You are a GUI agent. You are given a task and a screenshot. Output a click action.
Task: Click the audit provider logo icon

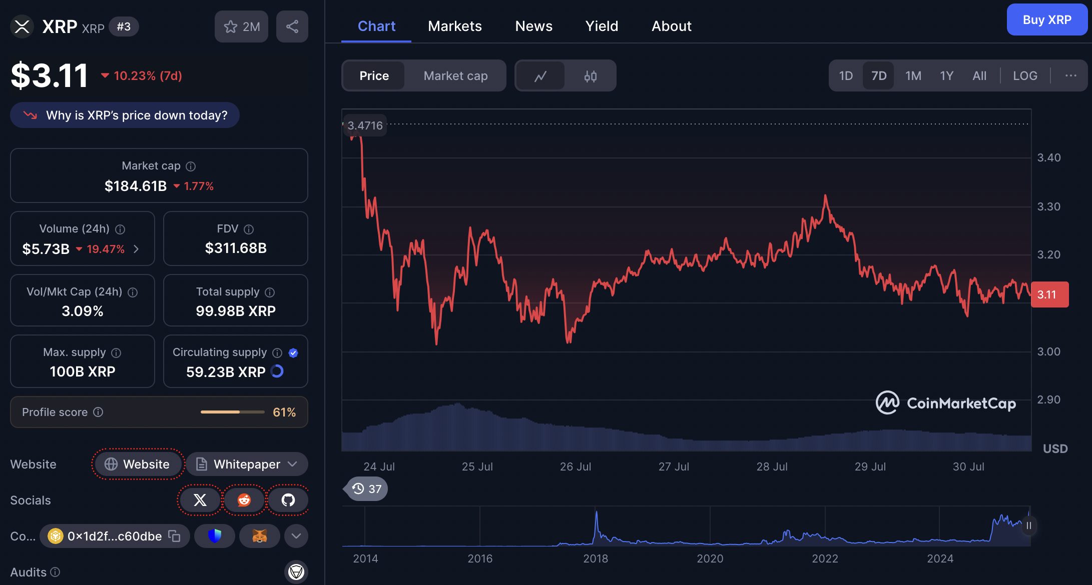coord(296,572)
